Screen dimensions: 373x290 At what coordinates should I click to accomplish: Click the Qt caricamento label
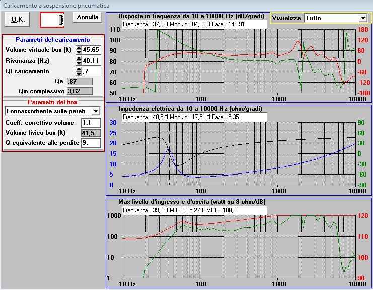pyautogui.click(x=27, y=71)
